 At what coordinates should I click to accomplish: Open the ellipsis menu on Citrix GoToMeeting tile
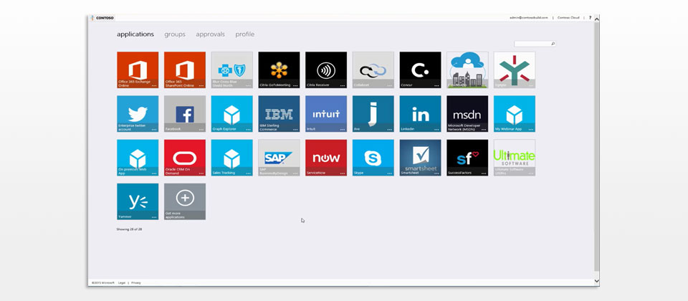click(295, 85)
